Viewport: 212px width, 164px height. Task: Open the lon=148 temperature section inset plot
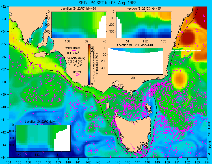click(135, 61)
